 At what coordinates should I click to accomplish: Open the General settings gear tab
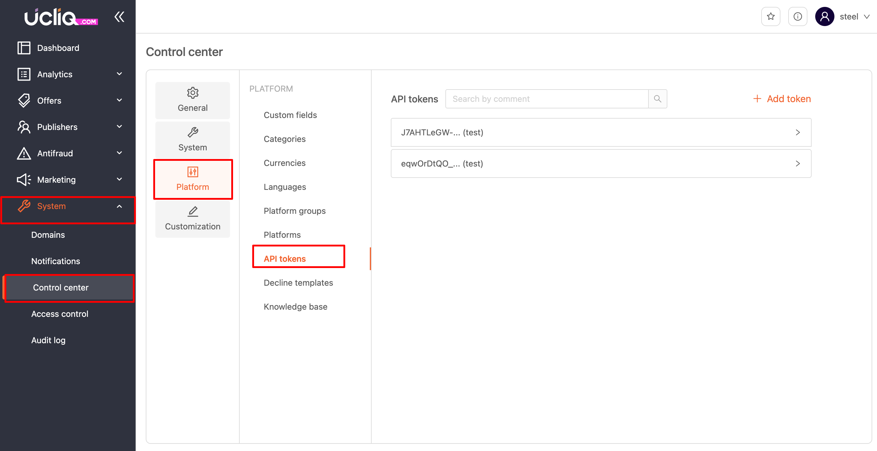(192, 100)
